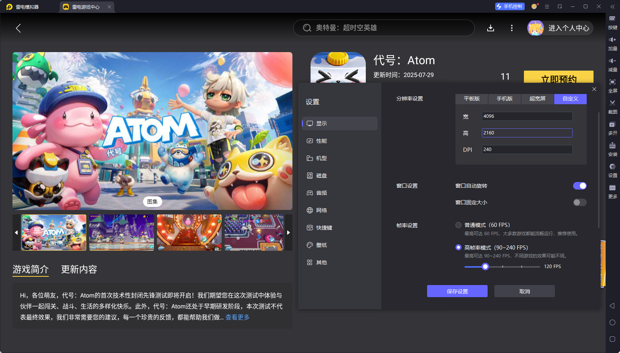Click the 宽 width input field
This screenshot has width=620, height=353.
pos(527,116)
